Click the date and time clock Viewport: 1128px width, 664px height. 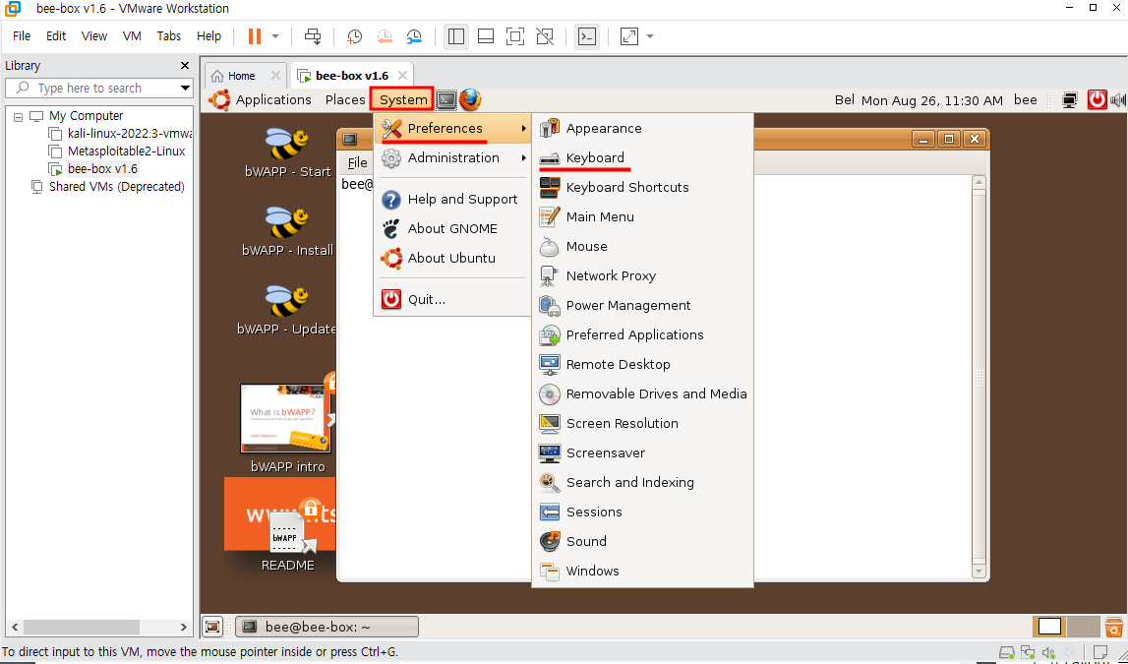tap(931, 100)
